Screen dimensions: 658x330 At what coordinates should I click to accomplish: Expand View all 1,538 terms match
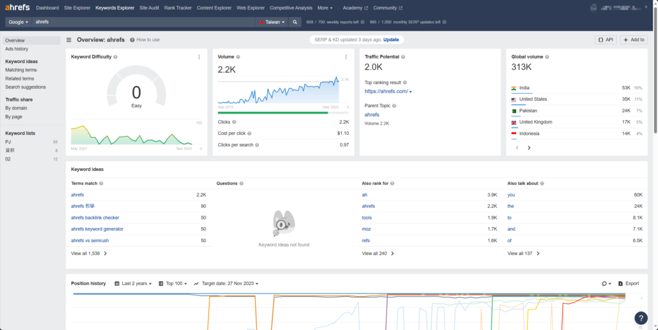89,254
